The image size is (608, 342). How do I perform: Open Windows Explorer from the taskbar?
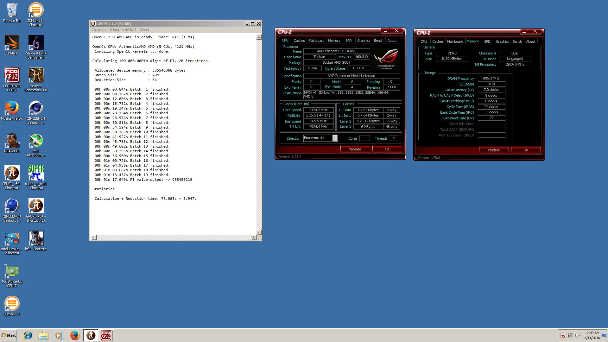coord(43,335)
